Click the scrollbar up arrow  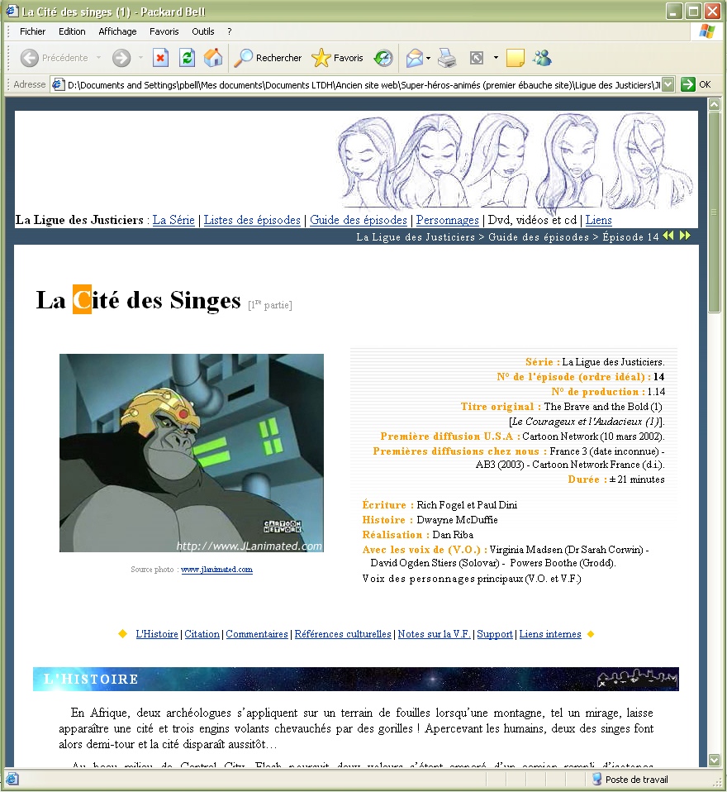[x=714, y=104]
